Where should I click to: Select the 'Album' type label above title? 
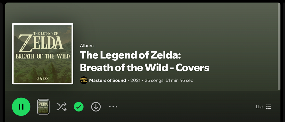click(x=87, y=46)
